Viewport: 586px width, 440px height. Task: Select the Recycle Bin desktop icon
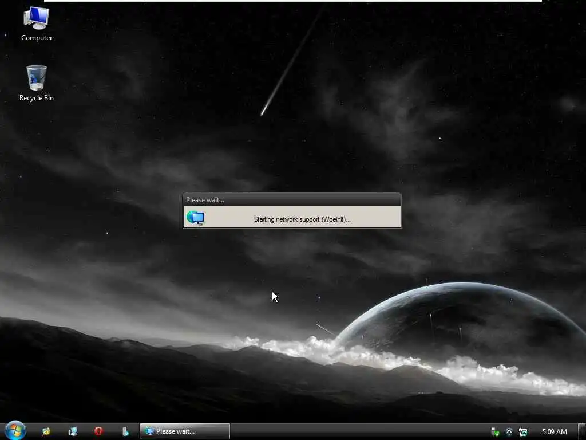click(x=36, y=83)
